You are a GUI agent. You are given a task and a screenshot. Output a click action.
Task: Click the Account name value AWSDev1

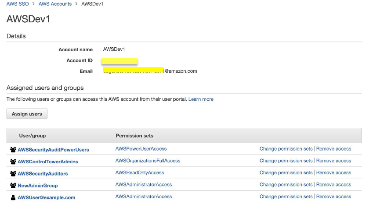[114, 49]
